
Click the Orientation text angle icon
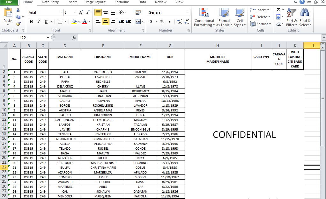pyautogui.click(x=122, y=12)
